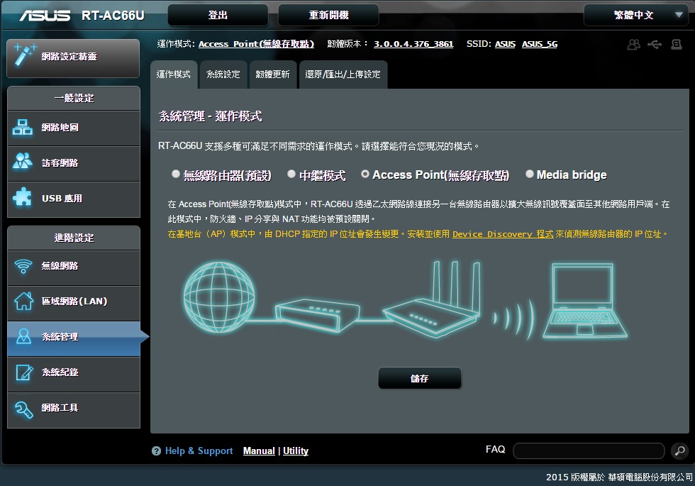Open USB 應用 in sidebar

pyautogui.click(x=74, y=199)
